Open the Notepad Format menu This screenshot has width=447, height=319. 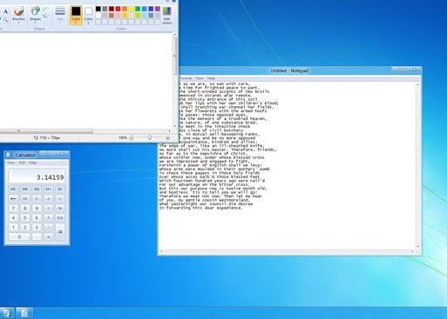(x=186, y=78)
